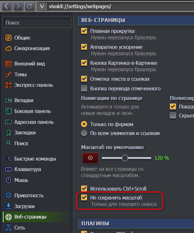Image resolution: width=194 pixels, height=233 pixels.
Task: Click the Боковая панель icon
Action: coord(9,111)
